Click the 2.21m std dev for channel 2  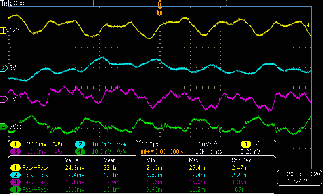pos(240,175)
